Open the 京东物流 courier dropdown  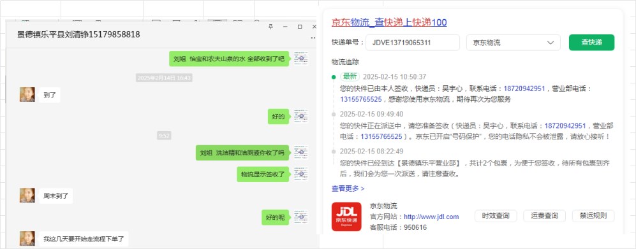[513, 43]
